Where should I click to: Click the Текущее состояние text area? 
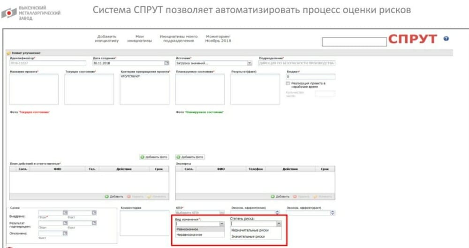89,89
